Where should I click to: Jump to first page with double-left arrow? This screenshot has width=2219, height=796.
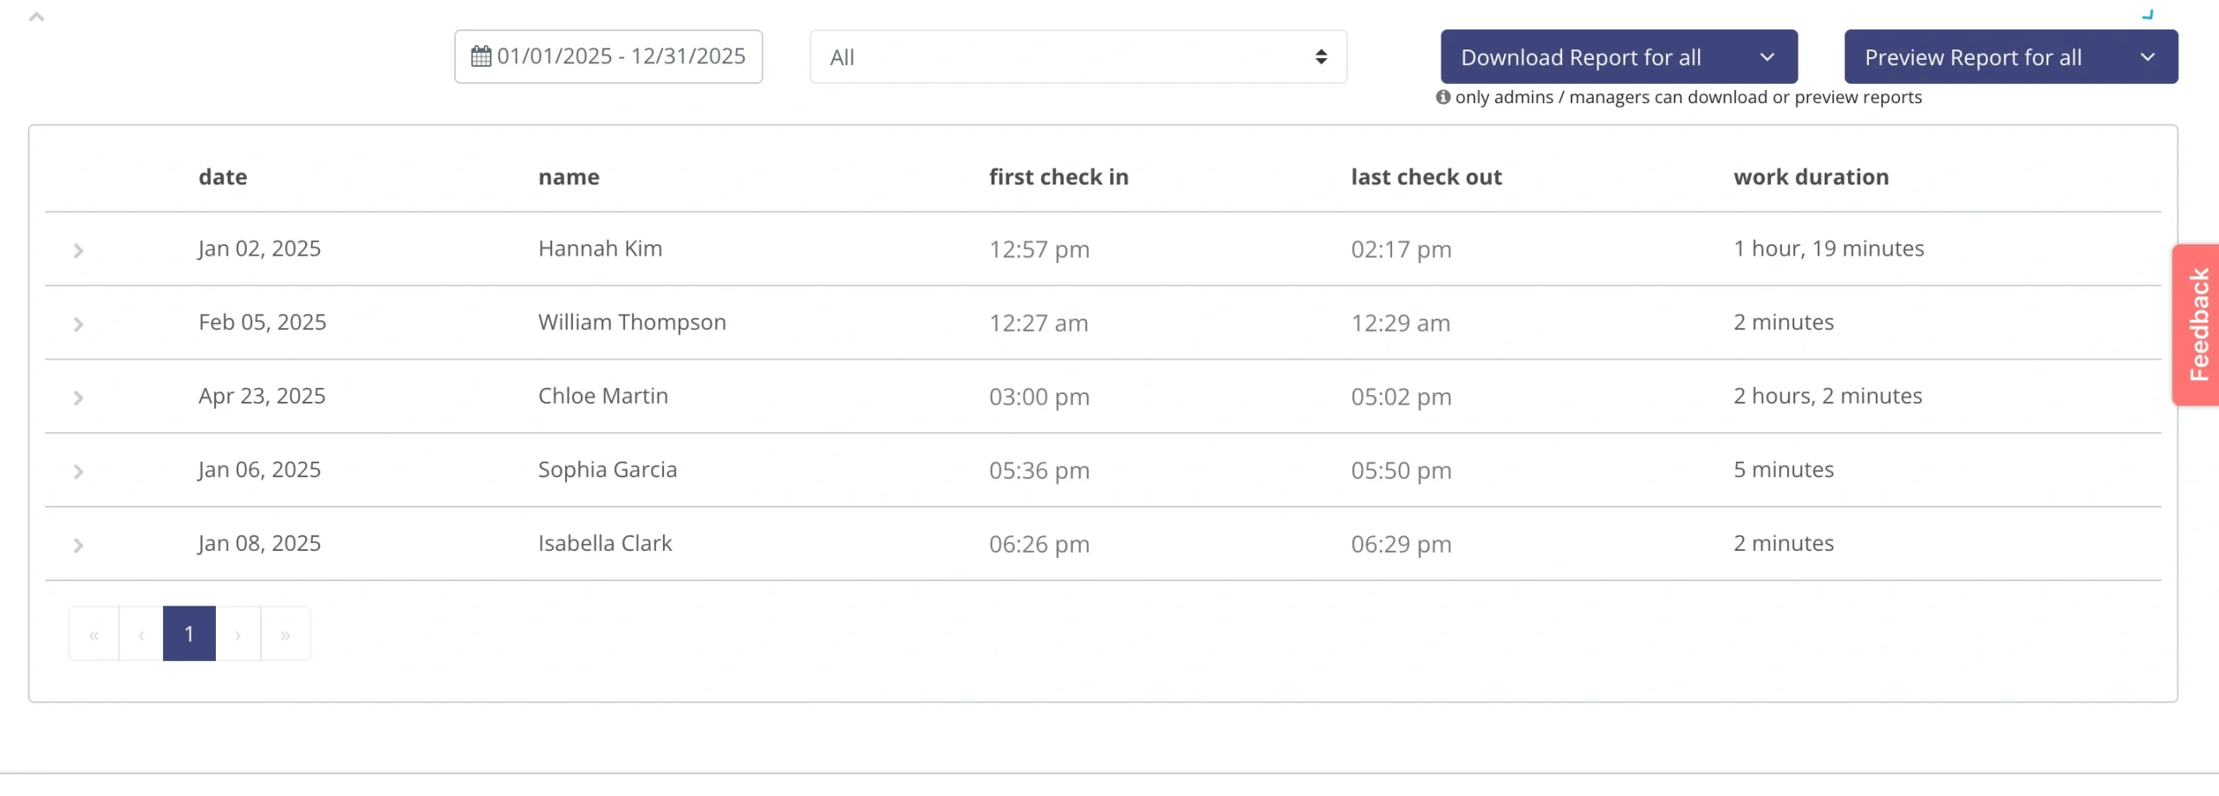click(94, 633)
